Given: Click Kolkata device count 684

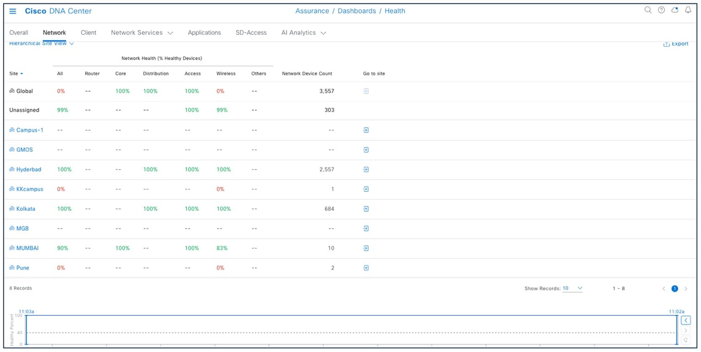Looking at the screenshot, I should [329, 209].
